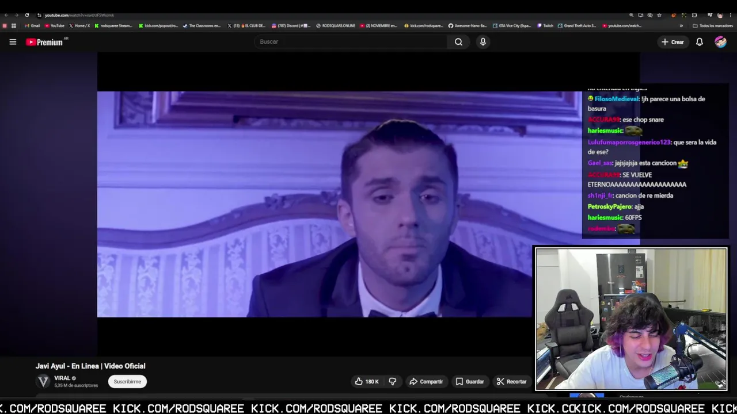This screenshot has width=737, height=414.
Task: Open browser zoom magnifier icon
Action: point(631,15)
